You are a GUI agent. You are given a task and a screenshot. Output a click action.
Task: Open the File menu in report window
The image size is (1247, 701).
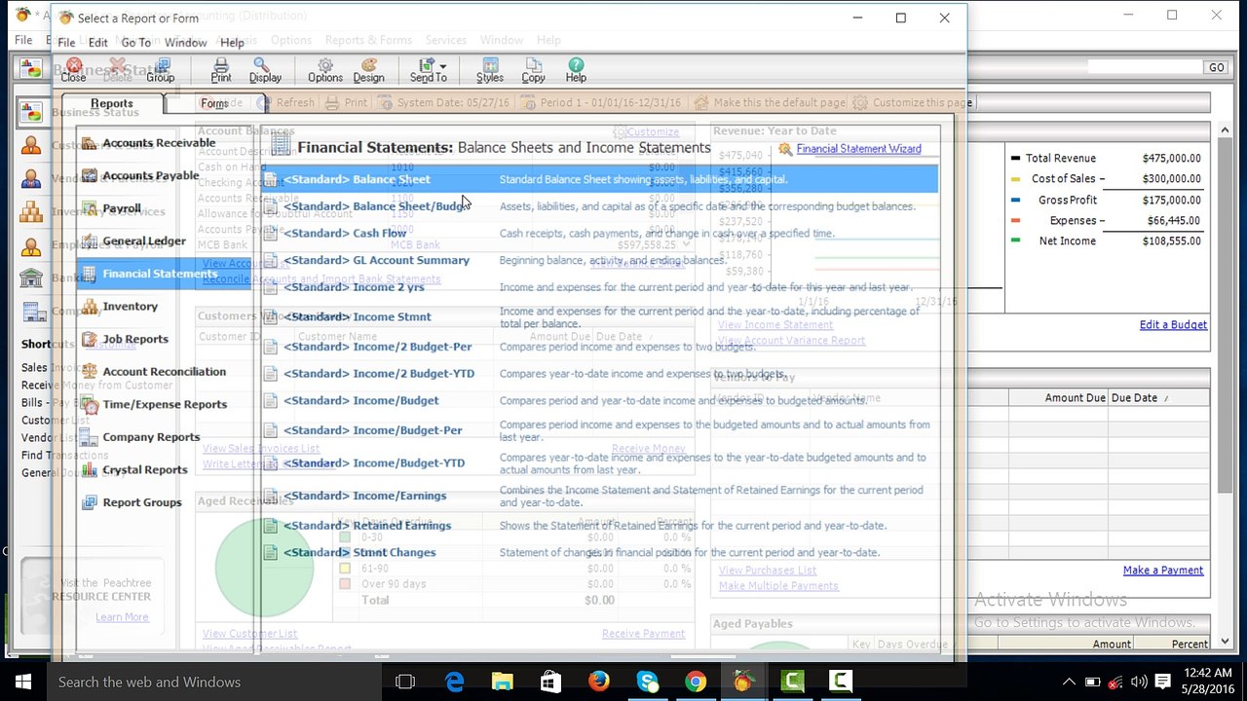tap(66, 43)
